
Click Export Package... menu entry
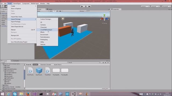(x=22, y=22)
